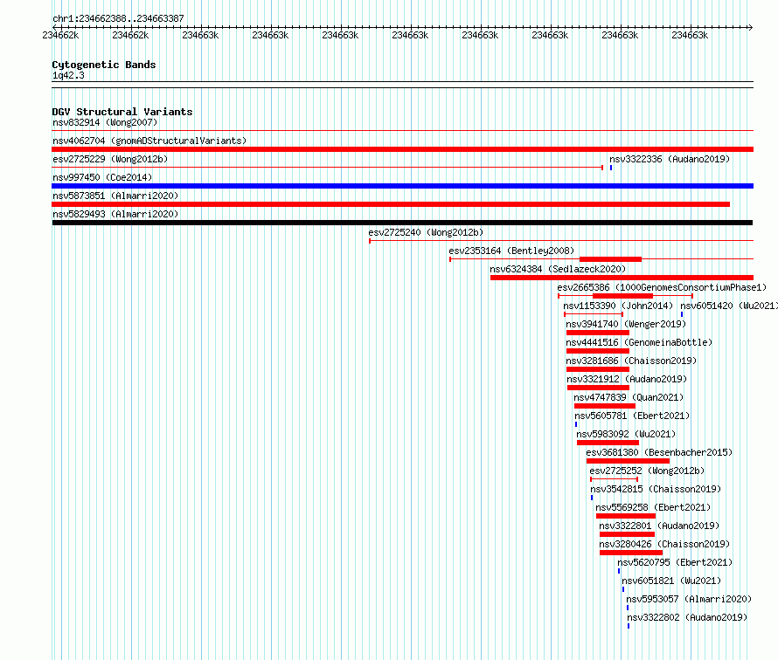This screenshot has height=660, width=778.
Task: Select the nsv6324384 (Sedlazeck2020) red bar
Action: [x=622, y=278]
